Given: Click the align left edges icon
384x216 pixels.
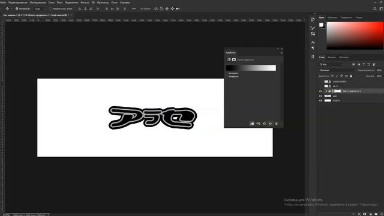Looking at the screenshot, I should [x=80, y=8].
